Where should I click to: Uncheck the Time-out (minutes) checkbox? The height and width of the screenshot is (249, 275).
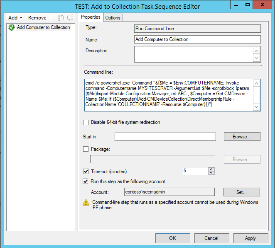(86, 171)
